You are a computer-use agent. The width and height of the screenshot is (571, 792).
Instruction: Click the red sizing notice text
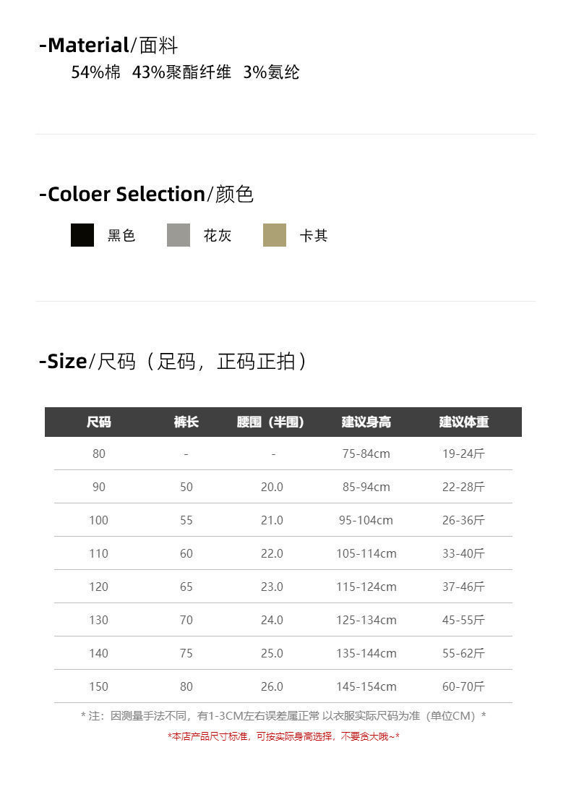(x=284, y=736)
